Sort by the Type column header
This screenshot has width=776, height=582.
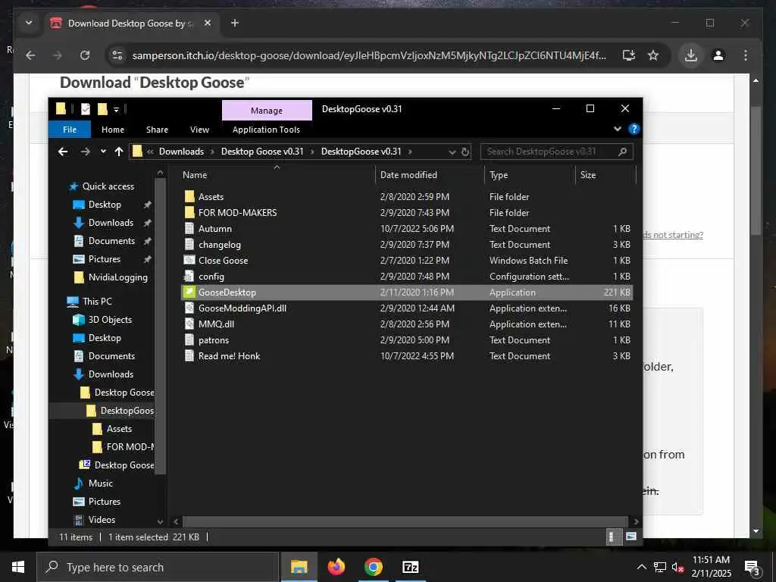[x=530, y=175]
